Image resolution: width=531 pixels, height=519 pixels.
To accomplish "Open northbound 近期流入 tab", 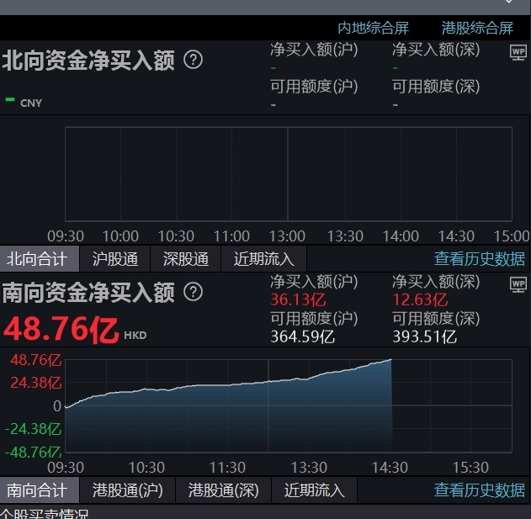I will point(263,259).
